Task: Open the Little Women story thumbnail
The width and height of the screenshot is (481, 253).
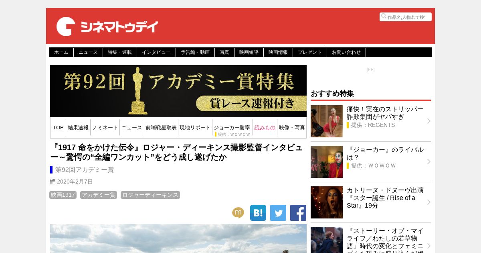Action: click(x=327, y=240)
